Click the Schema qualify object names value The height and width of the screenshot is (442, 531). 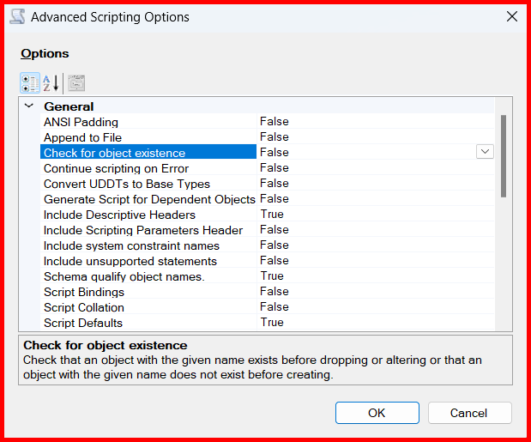(x=272, y=276)
